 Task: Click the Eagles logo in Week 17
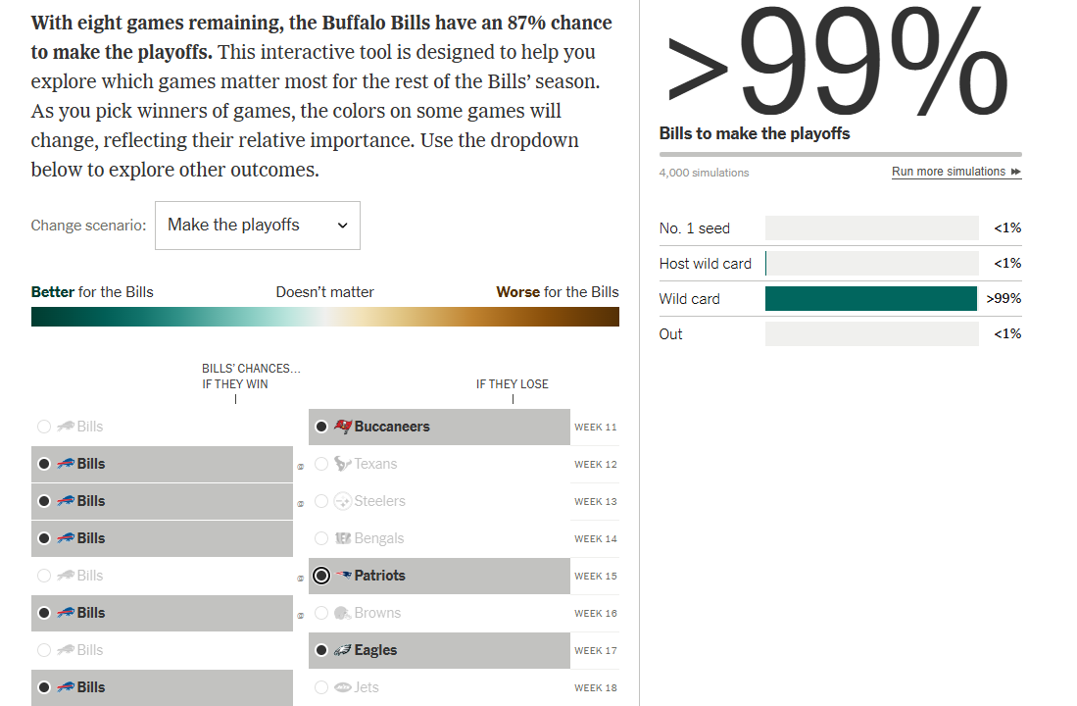(343, 650)
